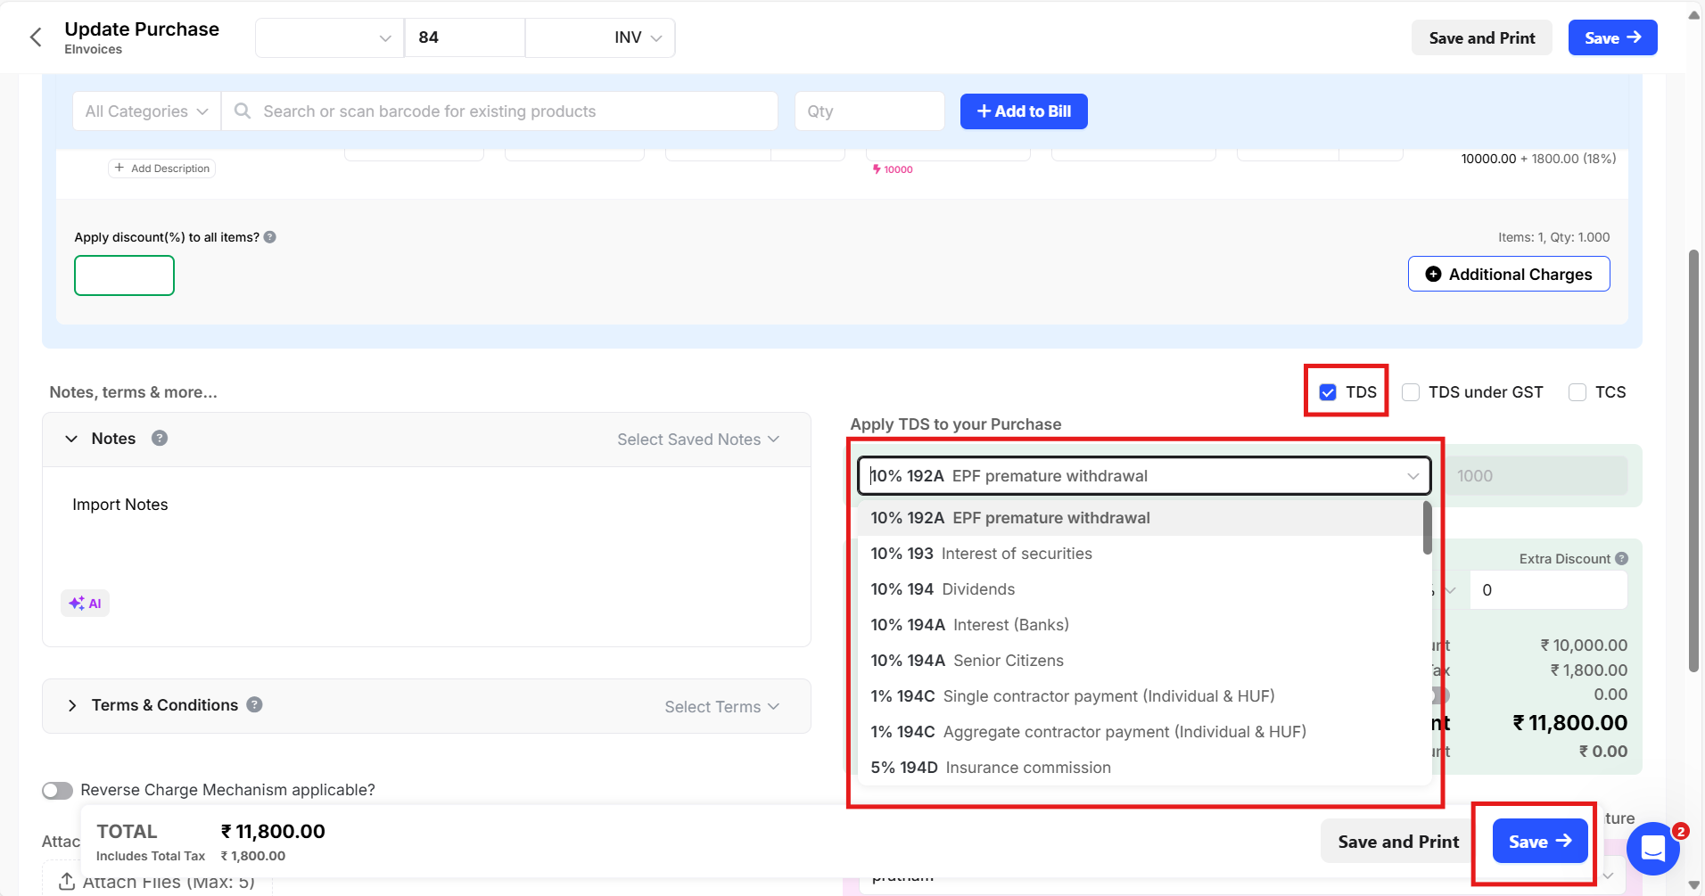Viewport: 1705px width, 896px height.
Task: Click the AI notes assistant icon
Action: click(x=86, y=604)
